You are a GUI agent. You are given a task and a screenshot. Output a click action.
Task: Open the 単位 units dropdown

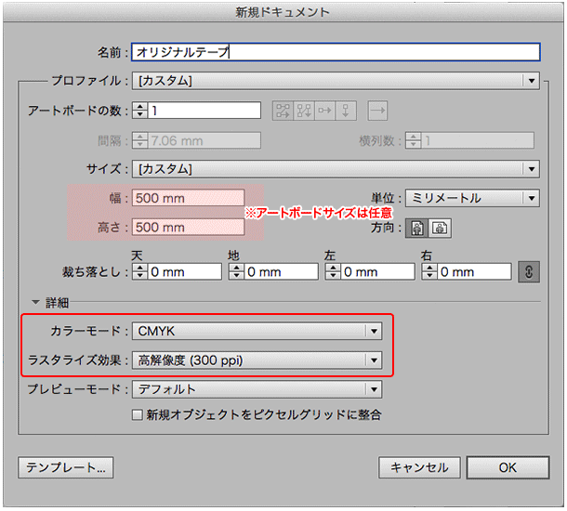click(x=472, y=198)
